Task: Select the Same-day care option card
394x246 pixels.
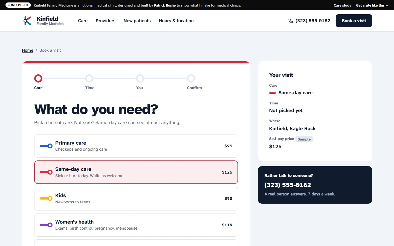Action: (x=136, y=172)
